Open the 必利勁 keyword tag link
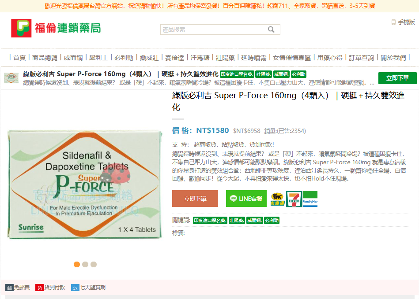The height and width of the screenshot is (299, 419). coord(272,220)
